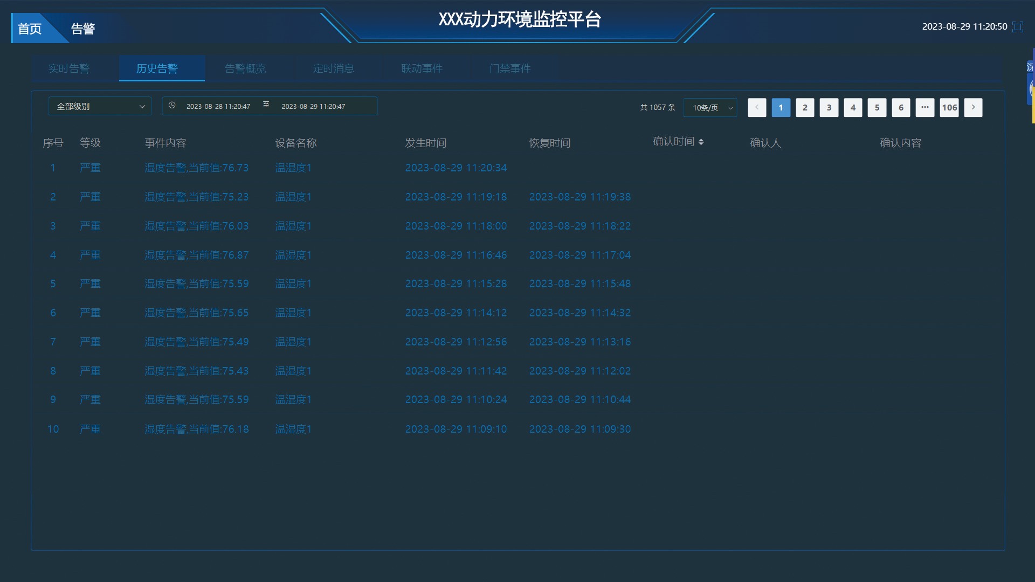The height and width of the screenshot is (582, 1035).
Task: Go to next page with right chevron
Action: (973, 107)
